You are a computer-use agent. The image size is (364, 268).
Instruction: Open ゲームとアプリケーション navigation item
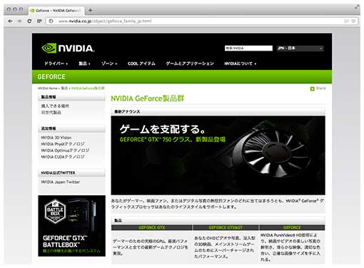point(190,63)
